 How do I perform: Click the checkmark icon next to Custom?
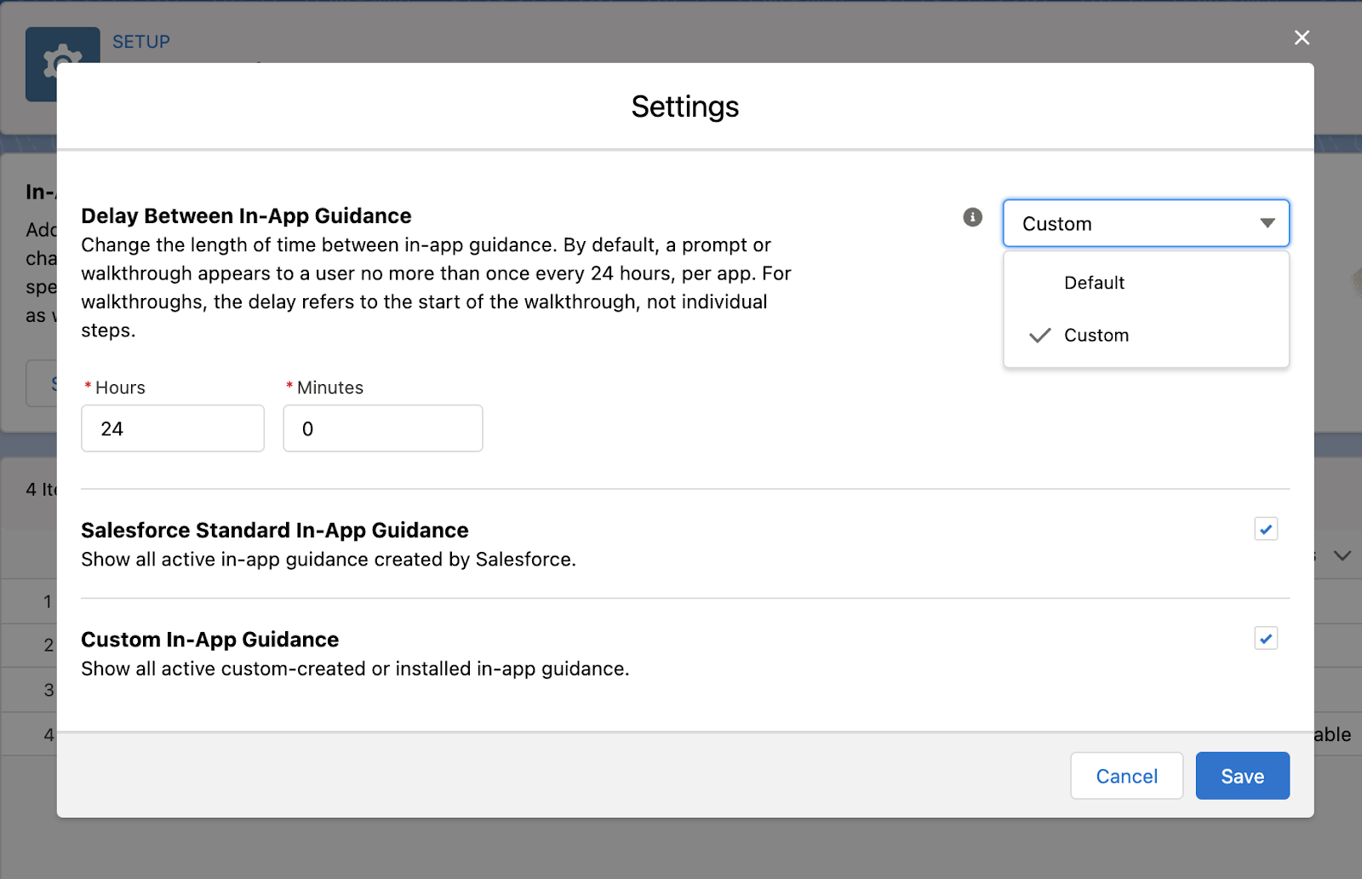(1039, 335)
